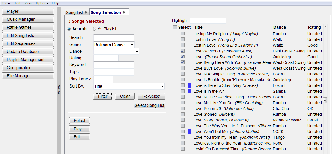Open the Music Manager panel

28,19
